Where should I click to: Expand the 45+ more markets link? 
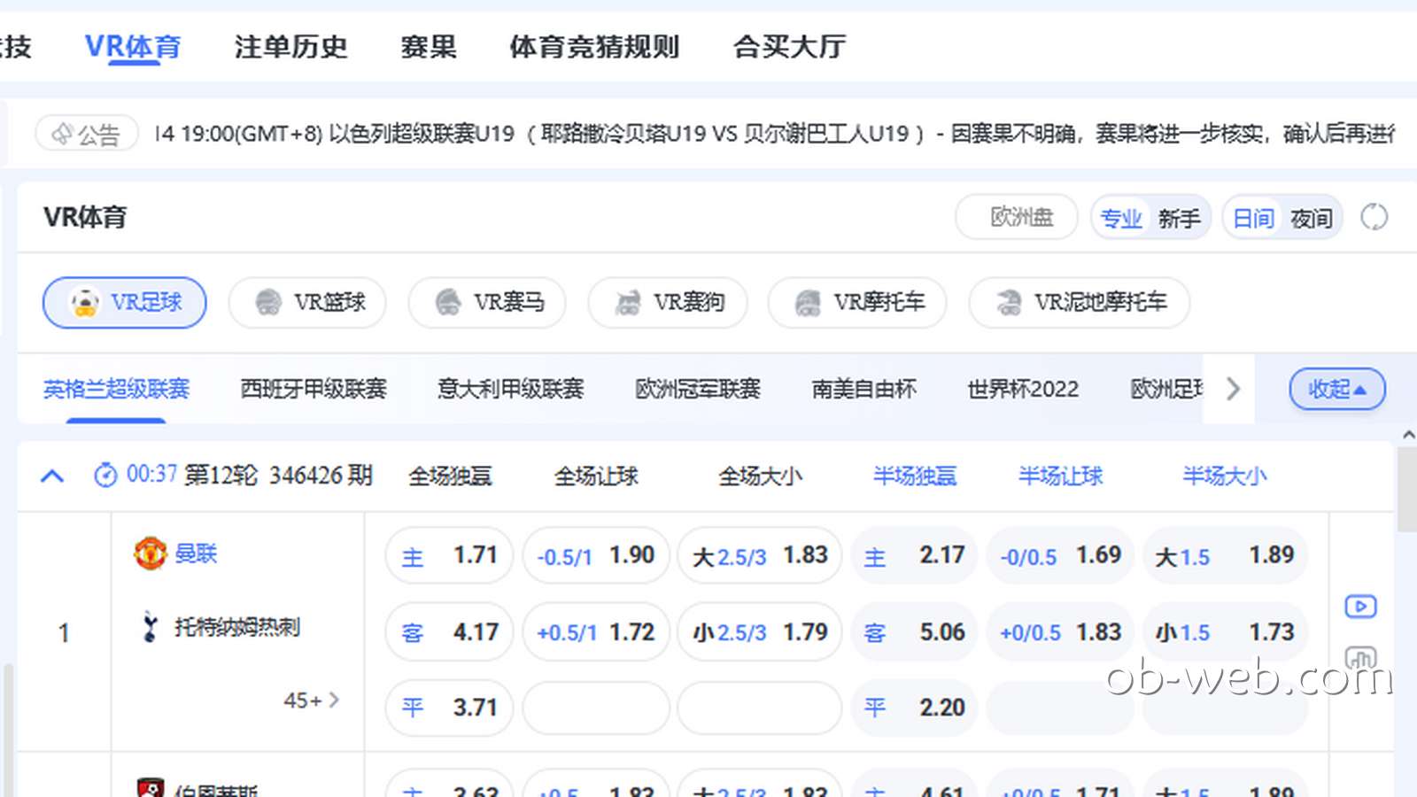(311, 700)
